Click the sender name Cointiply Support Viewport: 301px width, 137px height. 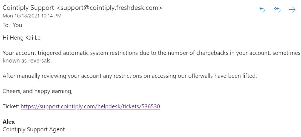[28, 8]
